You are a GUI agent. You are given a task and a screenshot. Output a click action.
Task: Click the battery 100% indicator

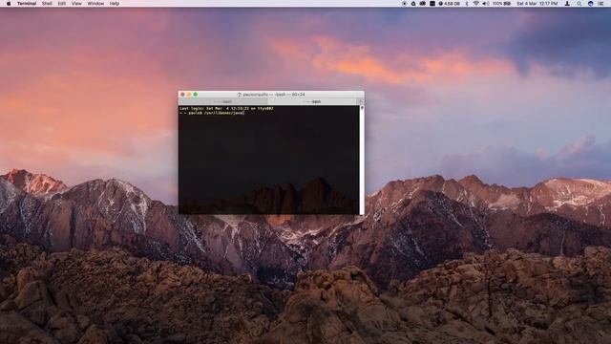[x=501, y=4]
